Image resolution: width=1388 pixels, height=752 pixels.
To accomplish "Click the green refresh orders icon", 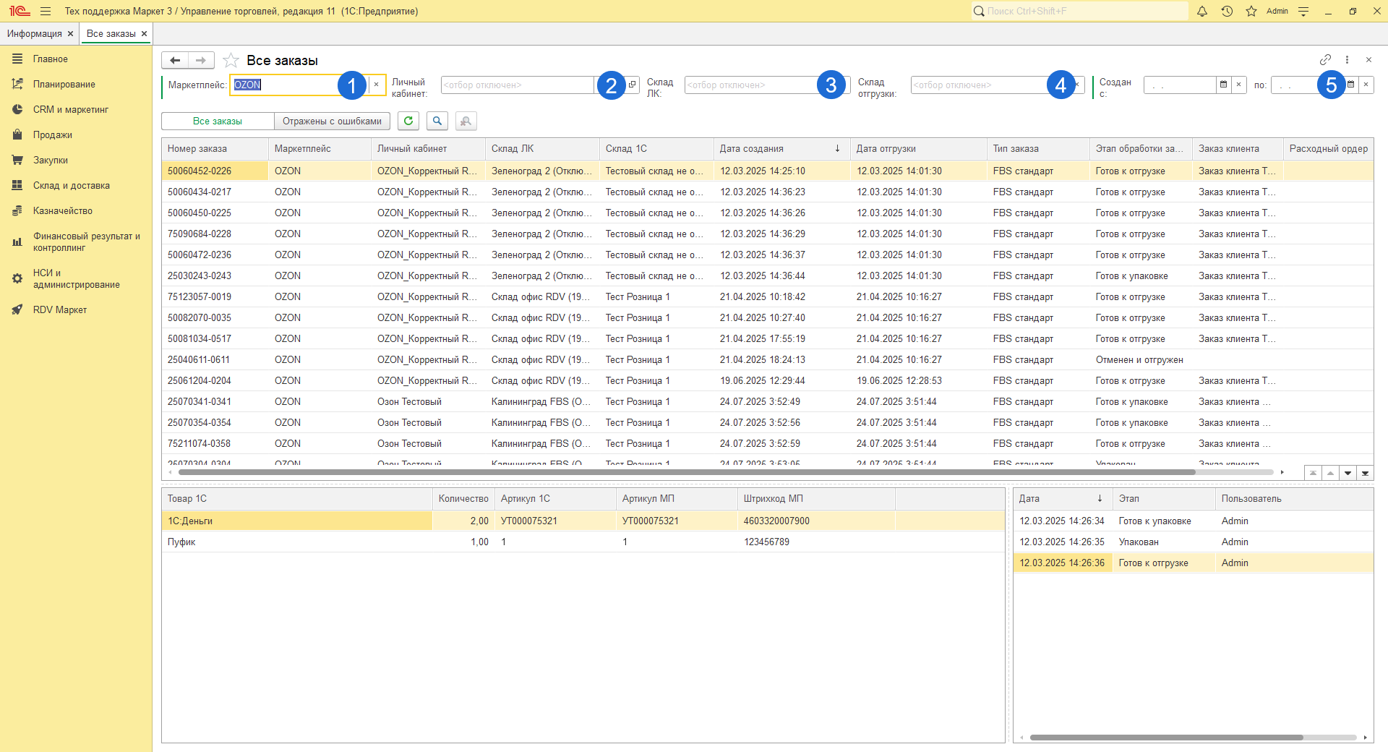I will pos(408,121).
